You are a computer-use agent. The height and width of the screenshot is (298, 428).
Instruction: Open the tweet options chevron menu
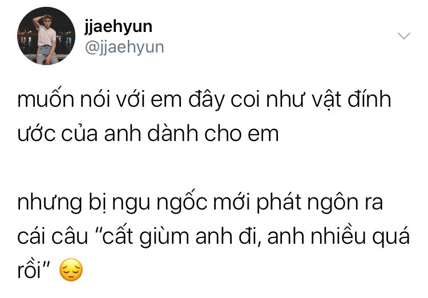[403, 36]
